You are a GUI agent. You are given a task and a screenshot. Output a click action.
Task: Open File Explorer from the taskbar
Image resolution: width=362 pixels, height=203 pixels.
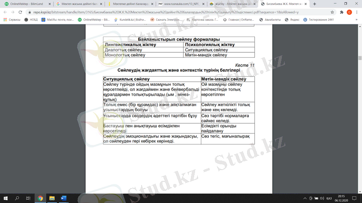tap(52, 198)
